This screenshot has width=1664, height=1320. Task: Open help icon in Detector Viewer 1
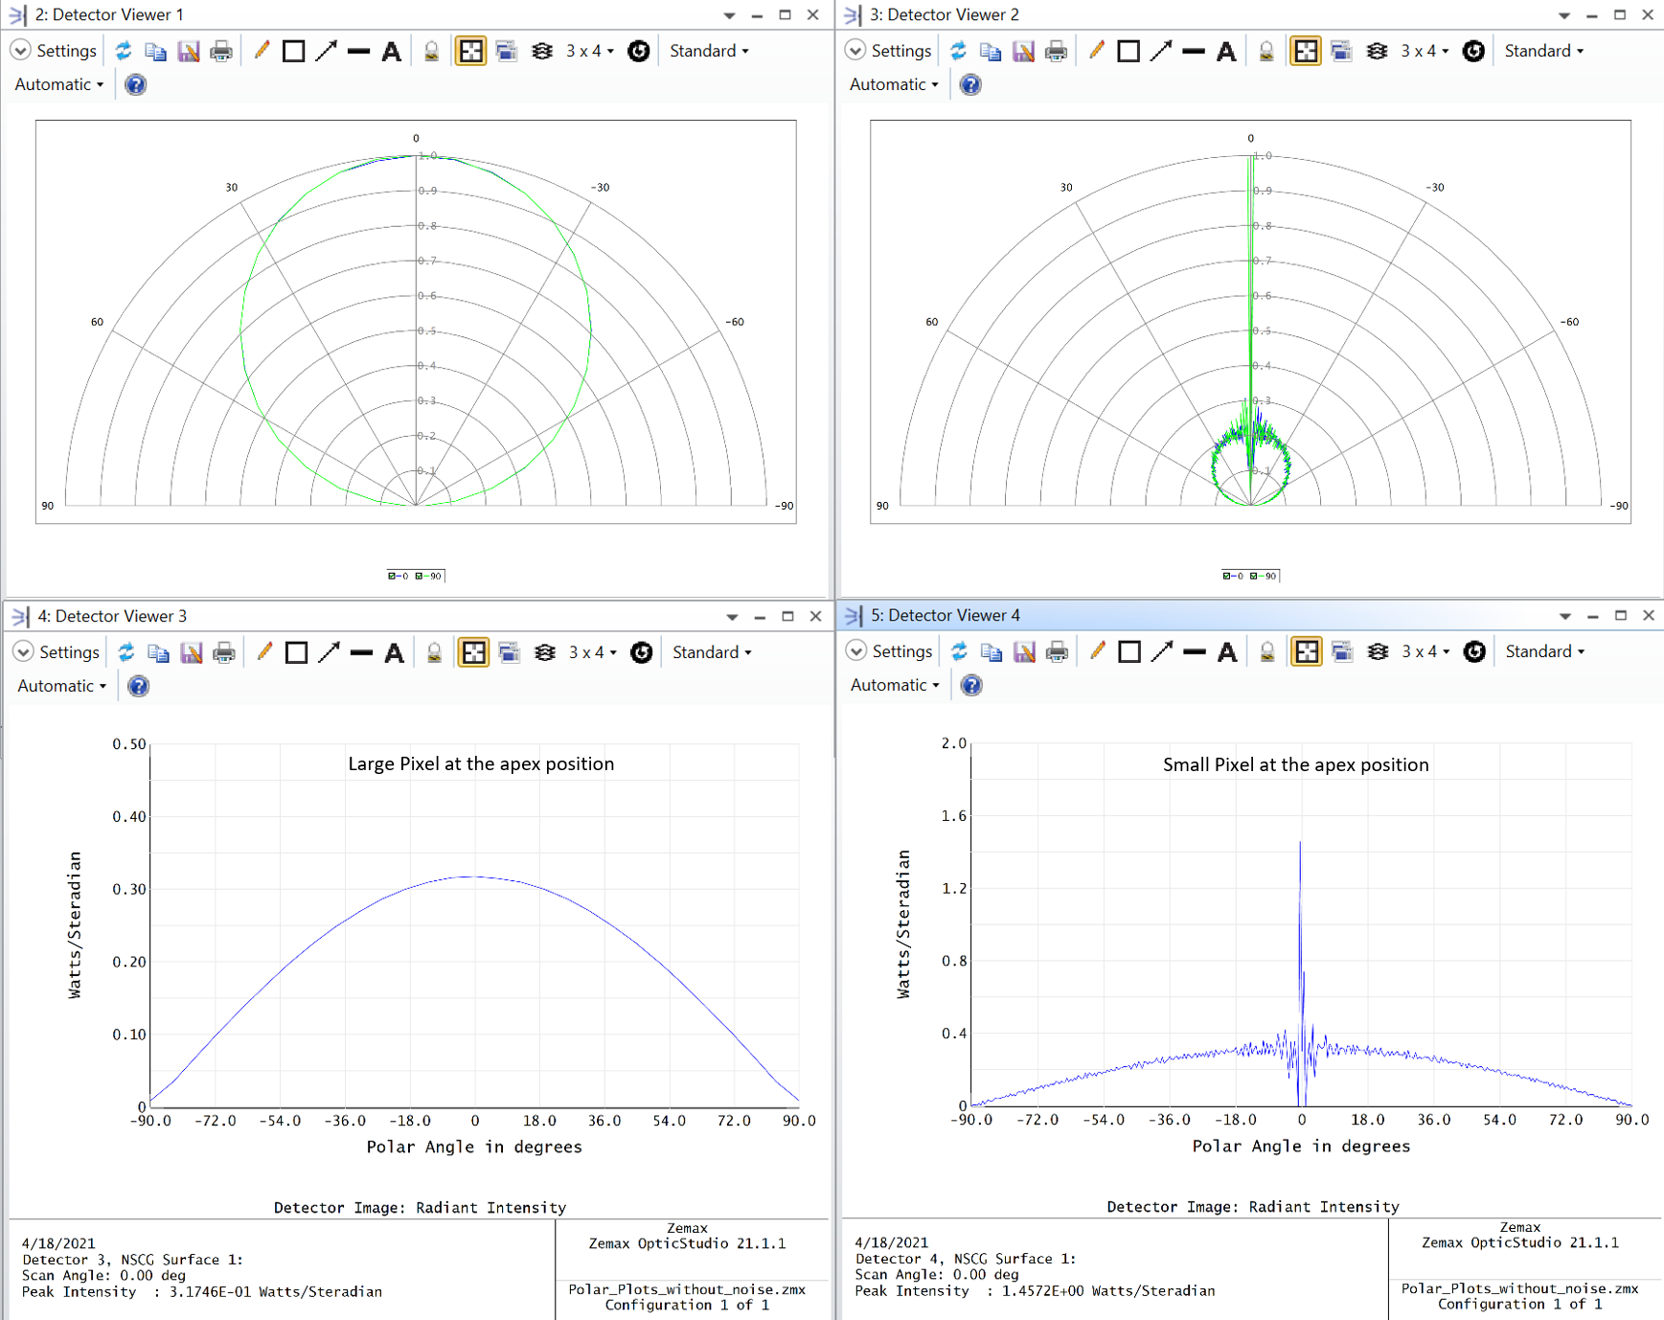(136, 84)
